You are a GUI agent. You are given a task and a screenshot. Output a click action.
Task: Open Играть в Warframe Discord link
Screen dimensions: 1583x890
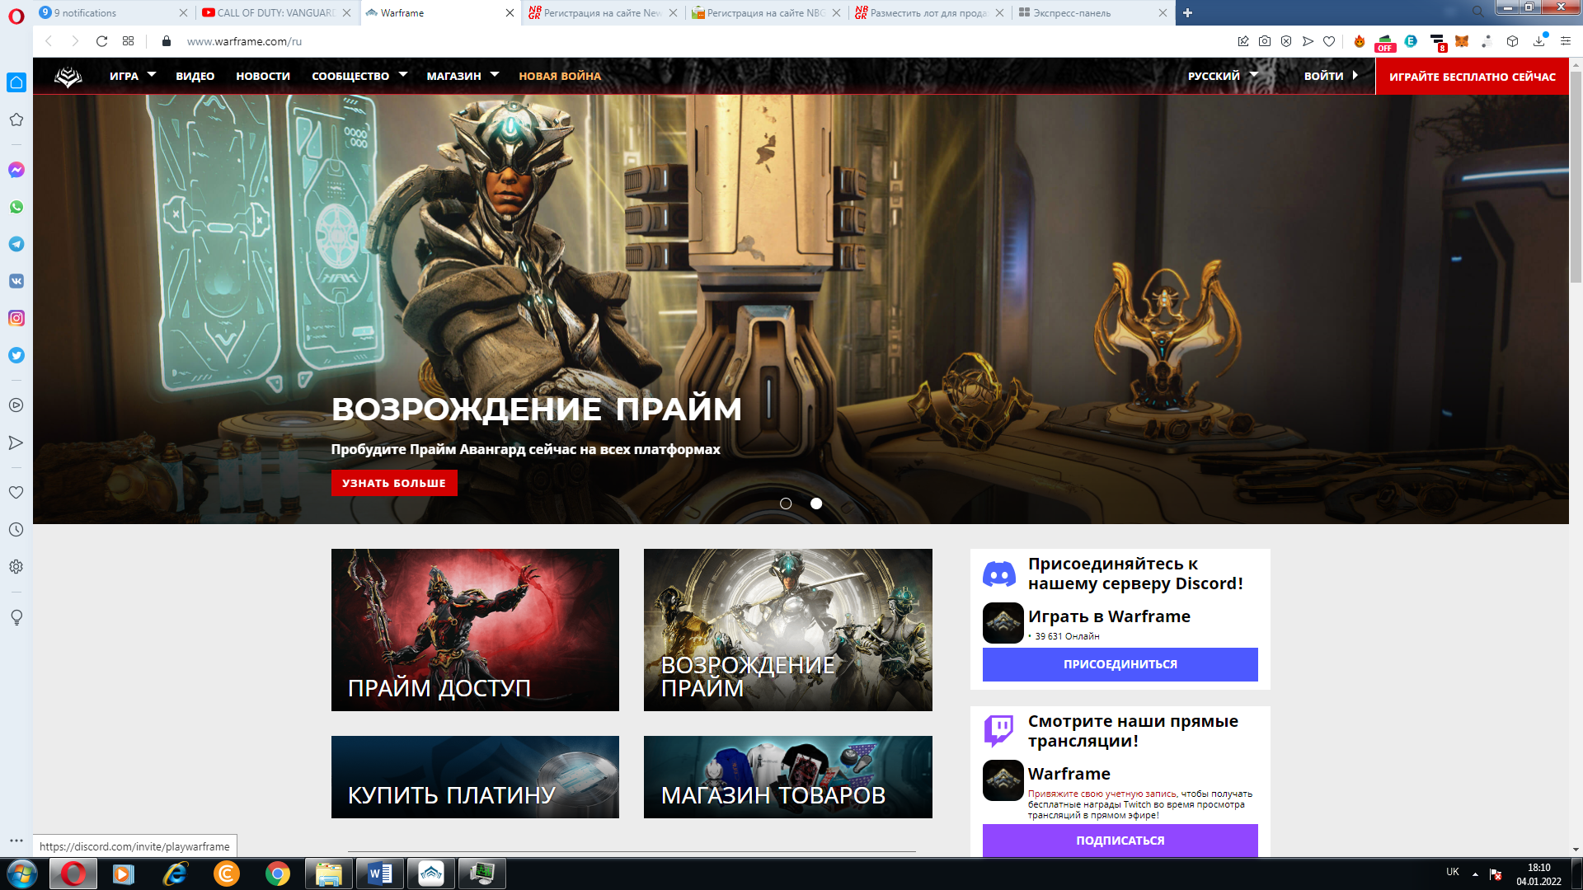1109,616
